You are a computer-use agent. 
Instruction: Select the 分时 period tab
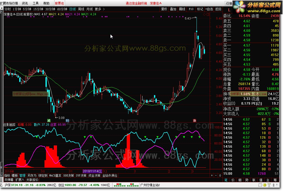coord(7,9)
